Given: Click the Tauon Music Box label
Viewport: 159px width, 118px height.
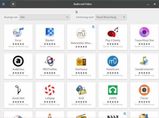Looking at the screenshot, I should pos(144,40).
